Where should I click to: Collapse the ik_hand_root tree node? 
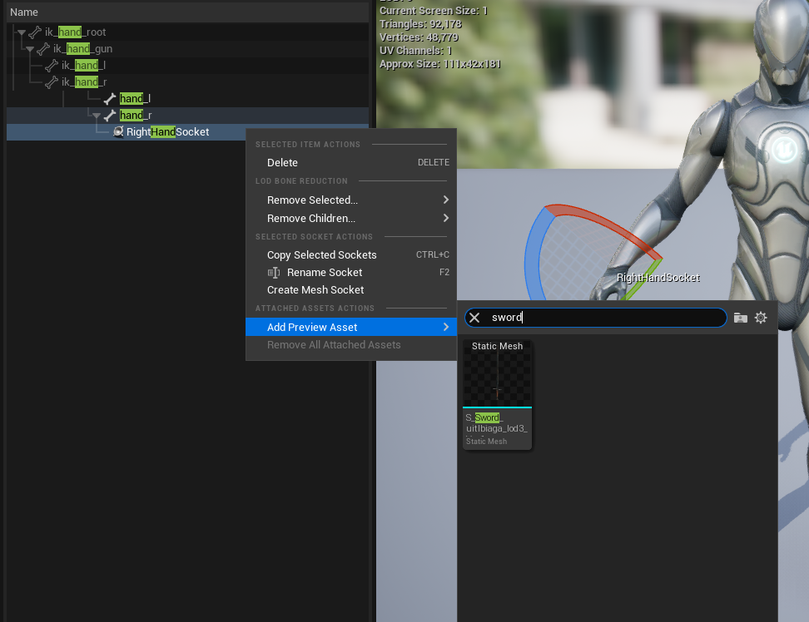click(21, 32)
